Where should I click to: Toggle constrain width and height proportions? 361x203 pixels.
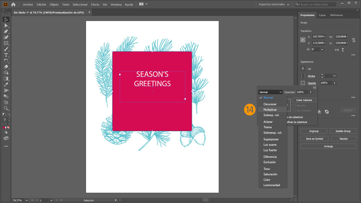tap(353, 40)
